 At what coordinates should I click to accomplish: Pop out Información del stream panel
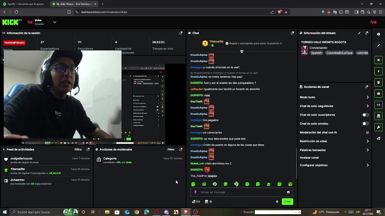click(x=366, y=33)
